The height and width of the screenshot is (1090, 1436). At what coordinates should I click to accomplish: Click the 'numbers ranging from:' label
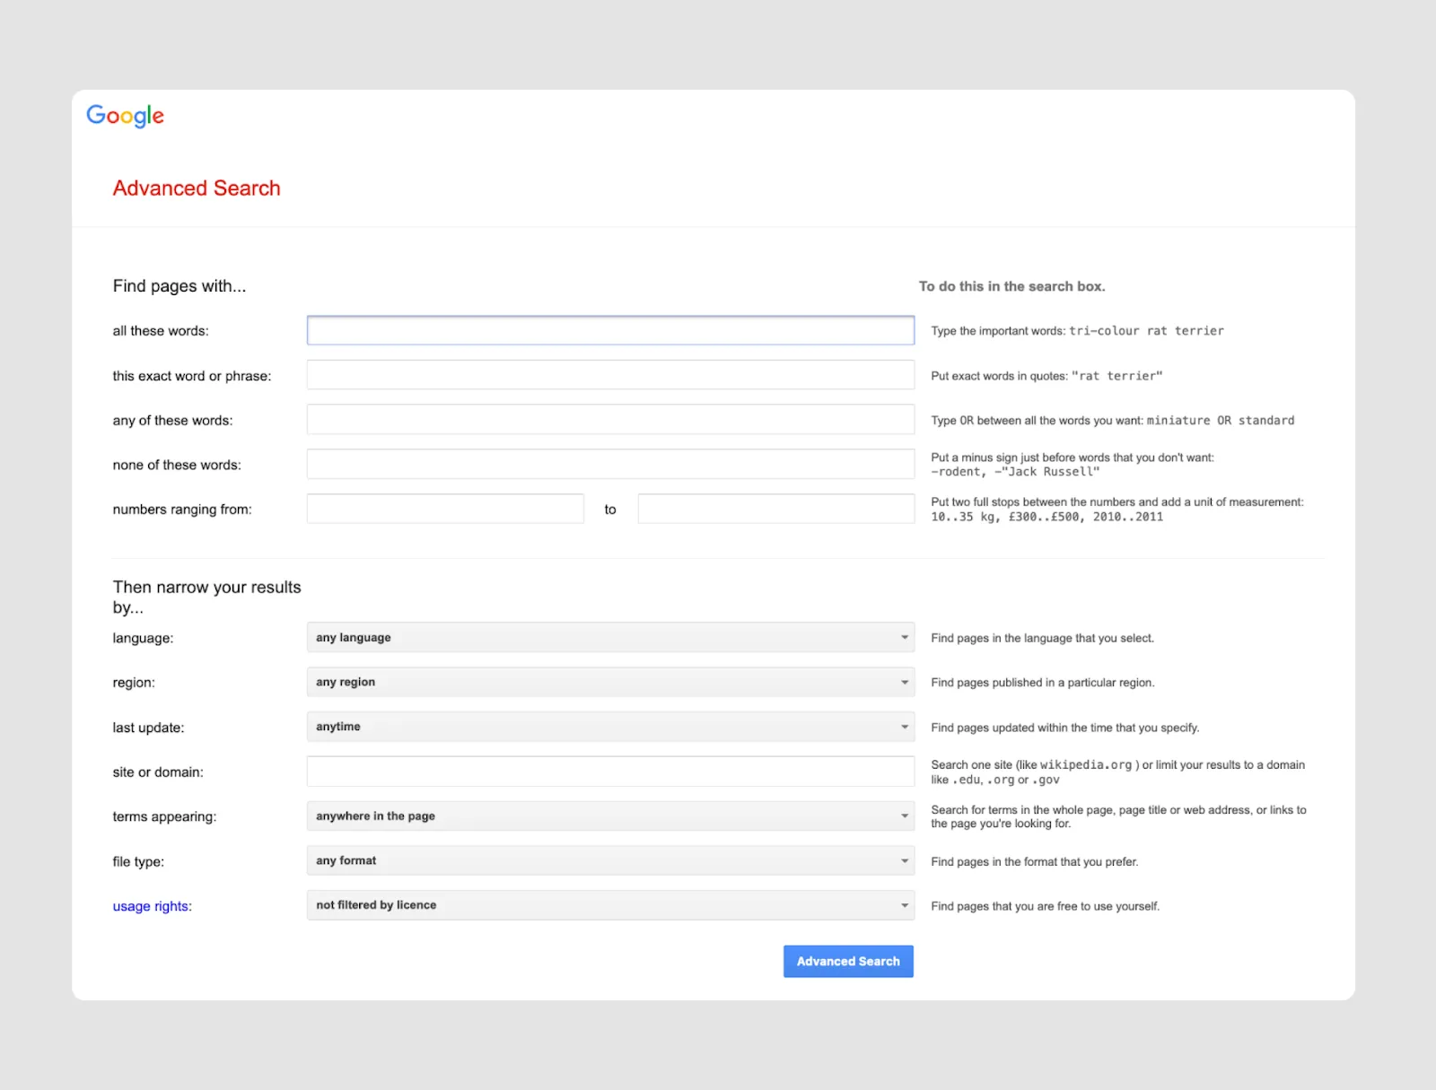point(182,510)
